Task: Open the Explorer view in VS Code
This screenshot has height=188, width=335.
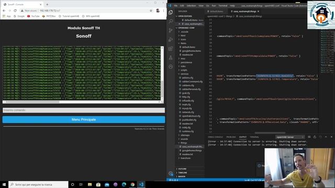Action: [x=171, y=13]
